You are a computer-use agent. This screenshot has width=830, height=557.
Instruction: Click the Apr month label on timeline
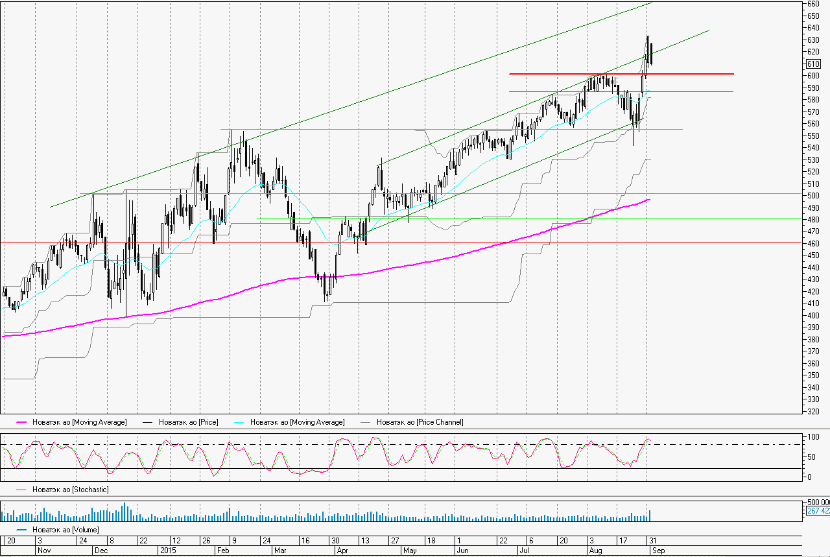342,550
